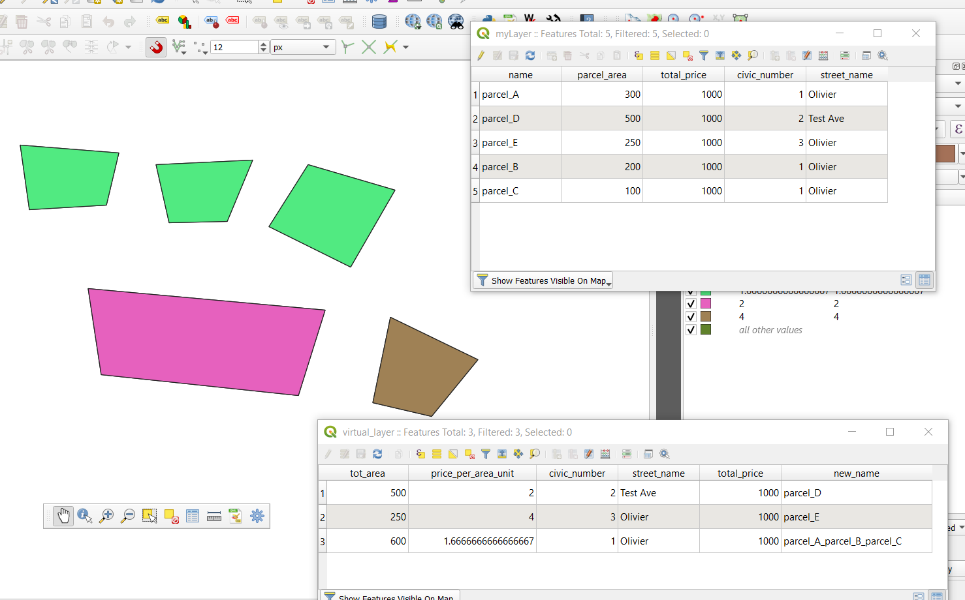
Task: Invert selection in myLayer table
Action: pyautogui.click(x=671, y=55)
